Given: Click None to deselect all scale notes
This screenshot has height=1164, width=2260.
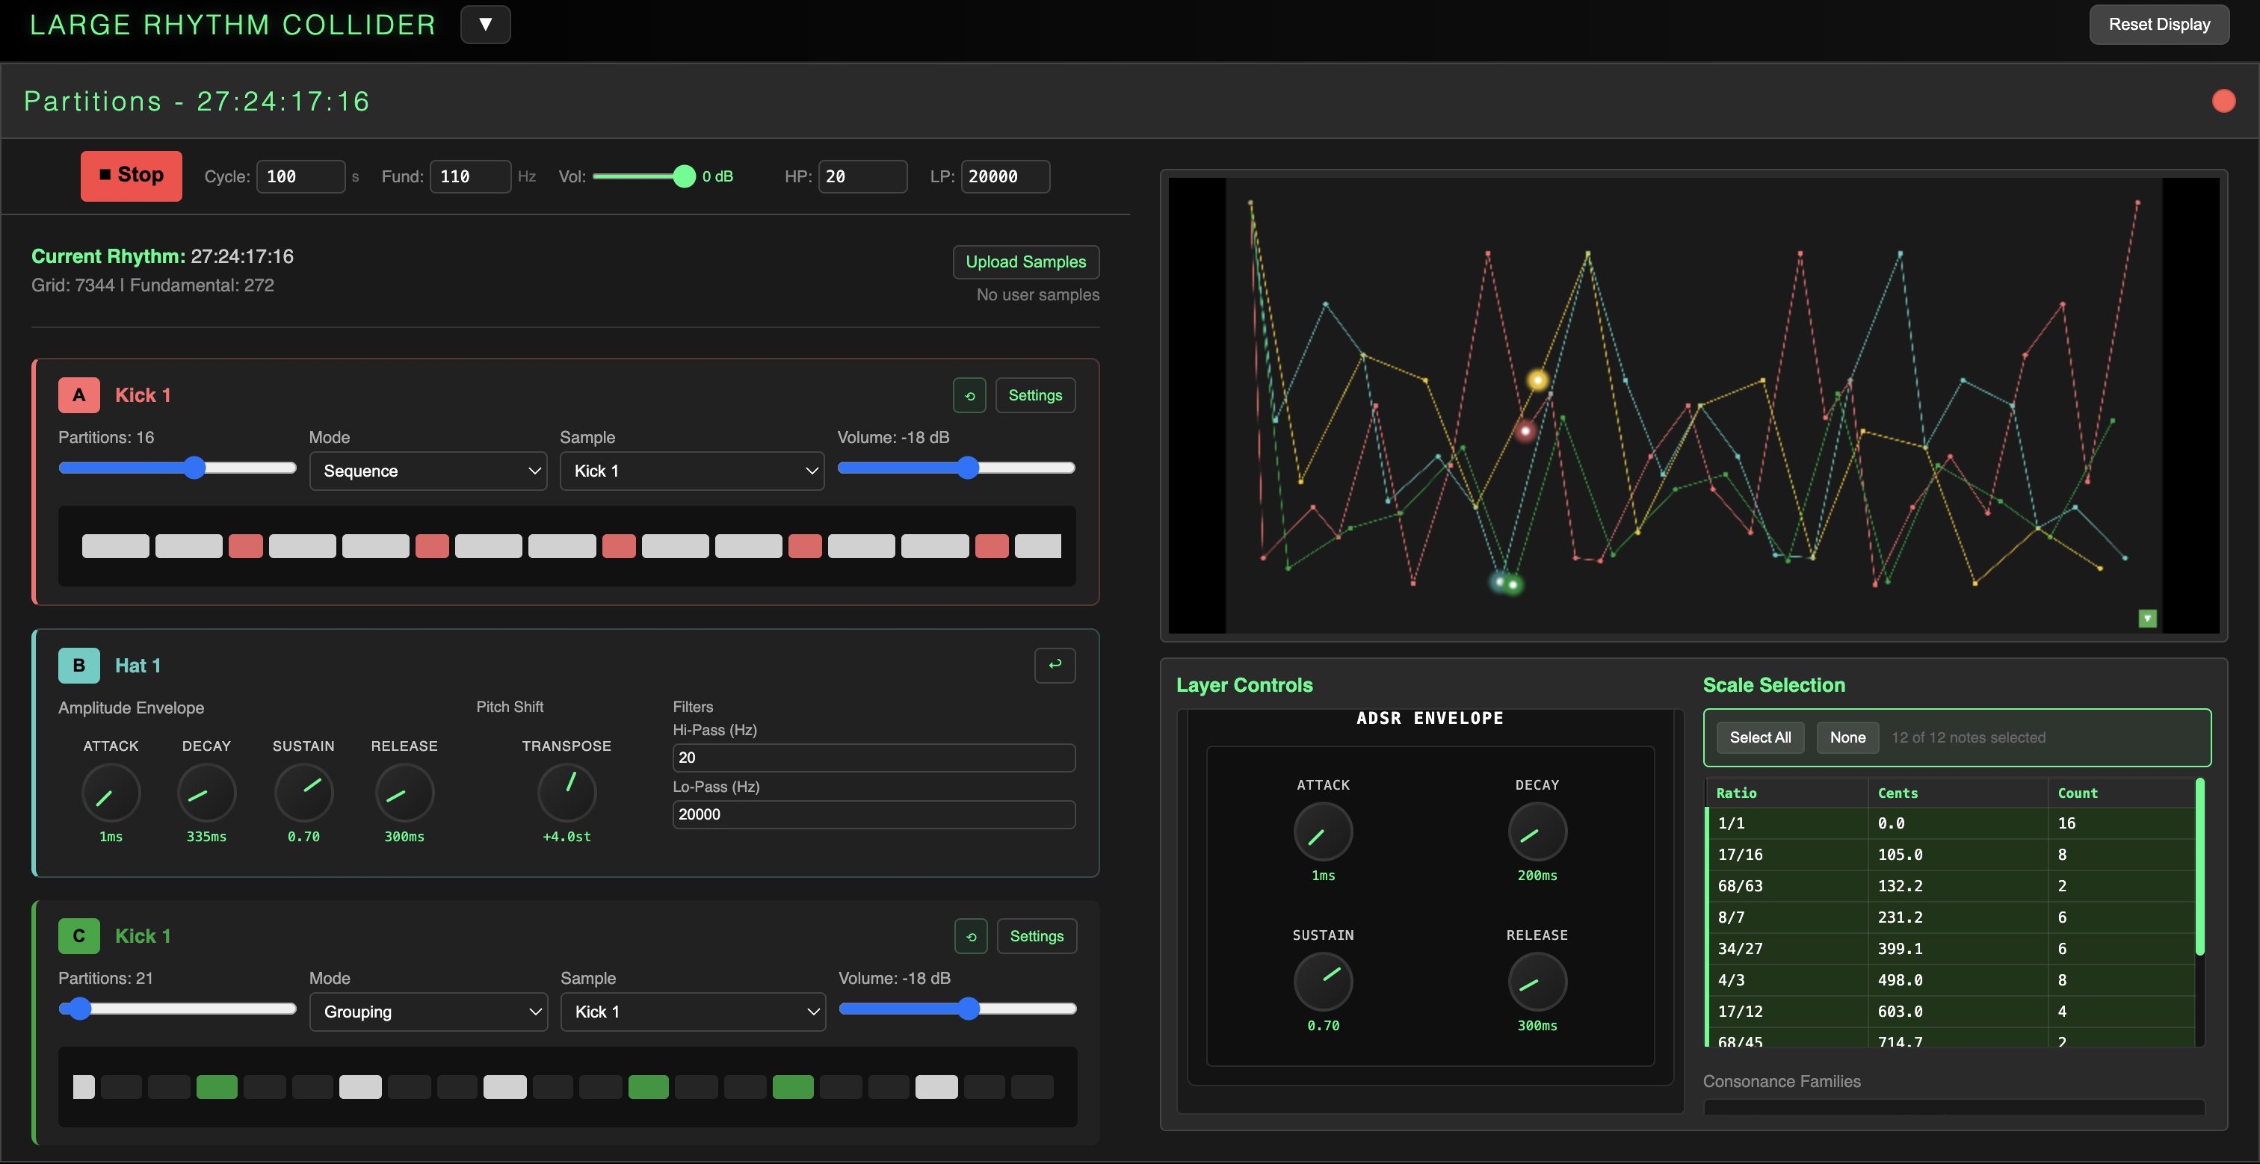Looking at the screenshot, I should pyautogui.click(x=1847, y=737).
